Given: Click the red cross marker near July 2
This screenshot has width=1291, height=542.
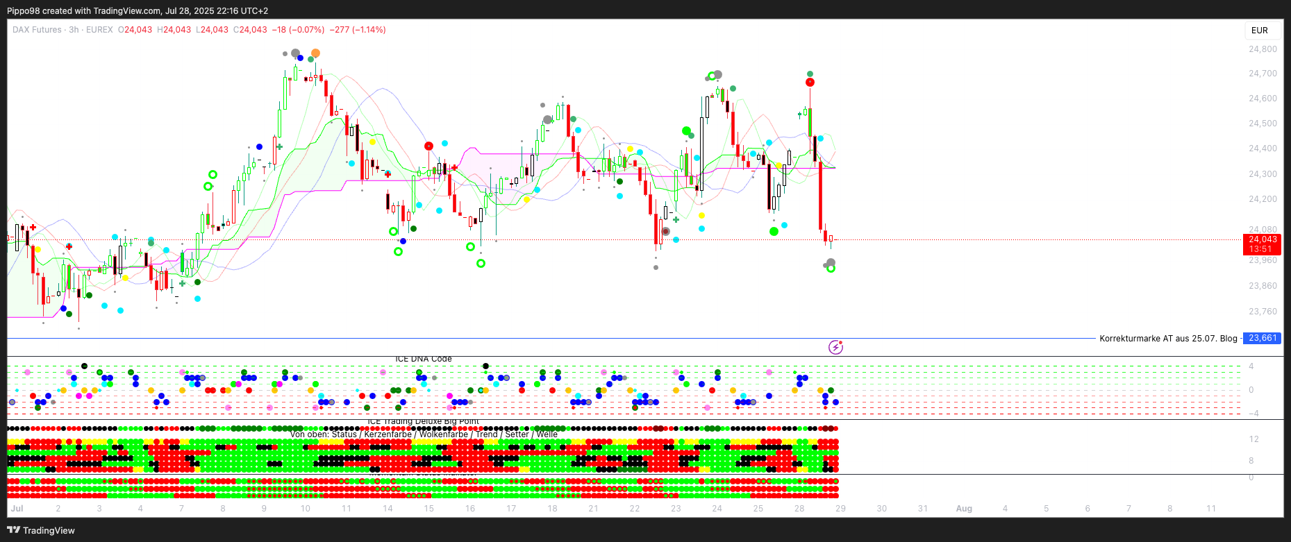Looking at the screenshot, I should (69, 246).
